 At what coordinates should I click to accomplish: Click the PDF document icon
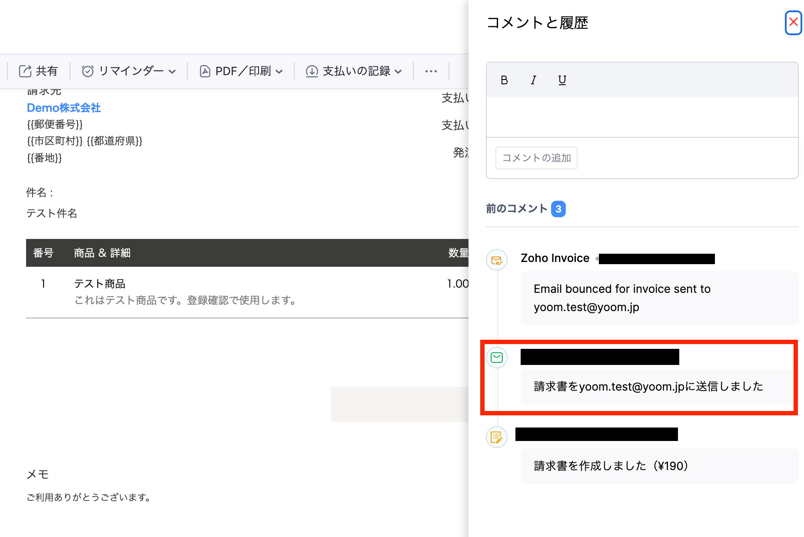[205, 71]
